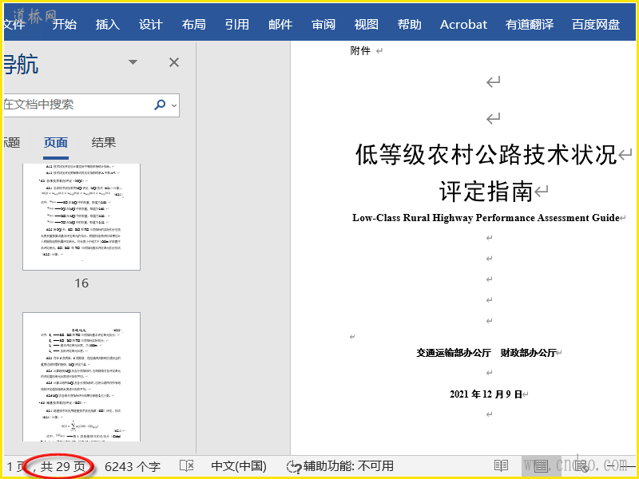The height and width of the screenshot is (479, 639).
Task: Click the proofing book icon in status bar
Action: [187, 465]
